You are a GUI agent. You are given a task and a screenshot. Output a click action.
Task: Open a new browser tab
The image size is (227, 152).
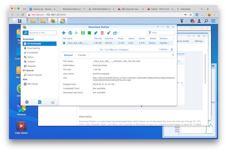click(x=208, y=9)
